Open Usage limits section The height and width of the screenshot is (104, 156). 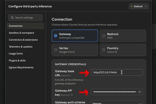point(16,54)
